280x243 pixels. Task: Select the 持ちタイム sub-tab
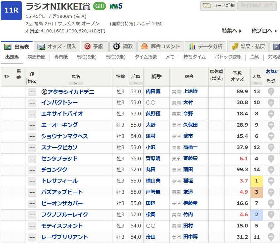click(194, 57)
